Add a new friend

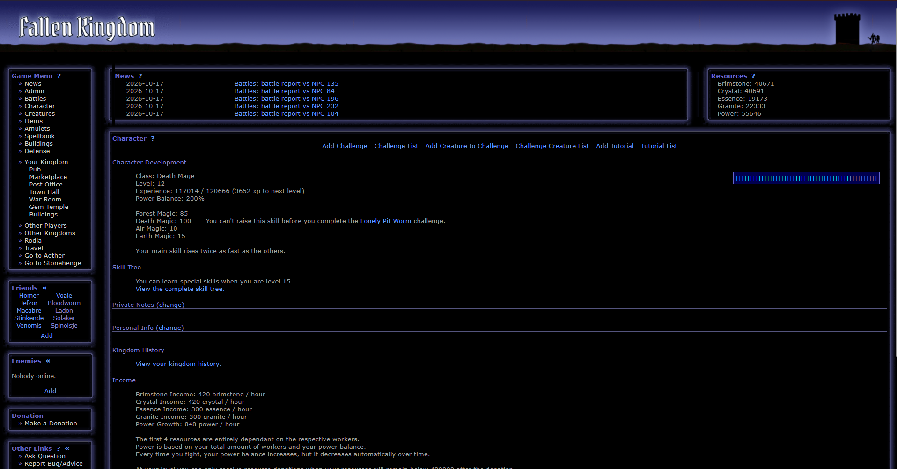[x=47, y=336]
